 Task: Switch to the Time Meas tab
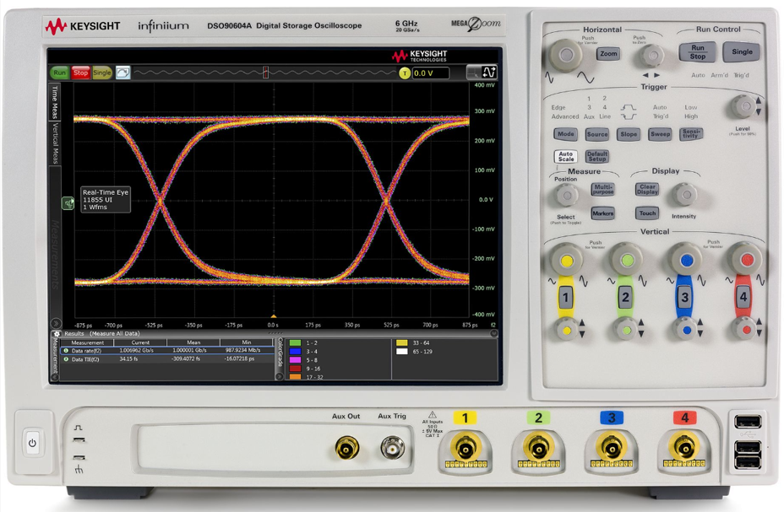(56, 101)
